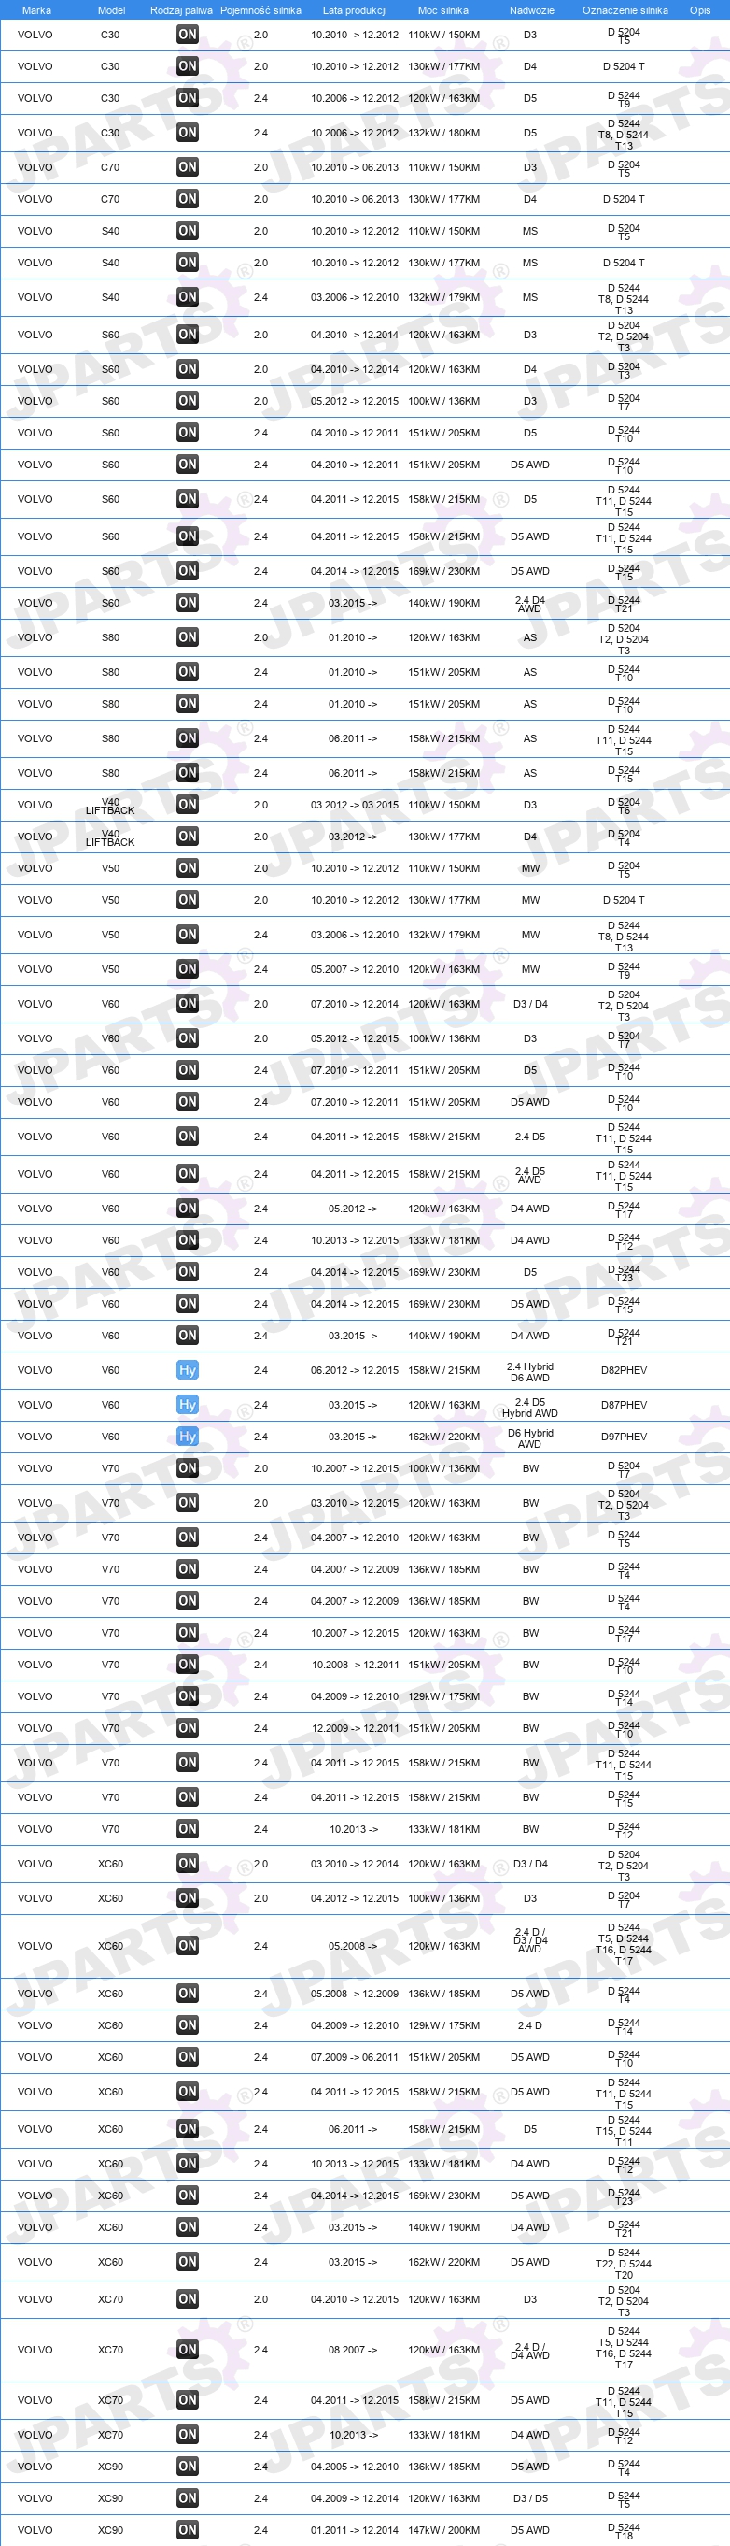
Task: Select ON diesel icon in C30 110kW / 150KM row
Action: click(x=188, y=35)
